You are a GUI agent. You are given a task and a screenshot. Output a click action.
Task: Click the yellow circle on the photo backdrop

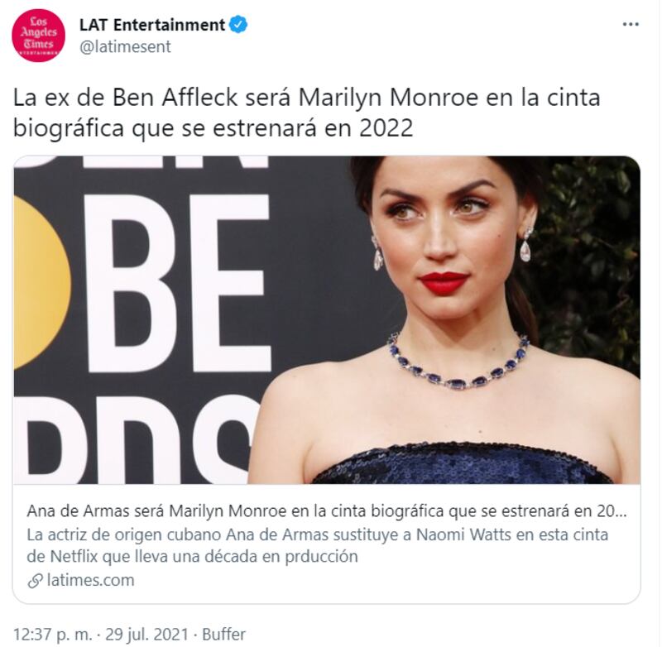(41, 282)
